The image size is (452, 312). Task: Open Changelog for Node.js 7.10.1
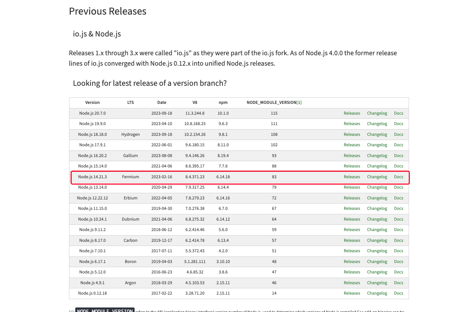click(x=377, y=251)
